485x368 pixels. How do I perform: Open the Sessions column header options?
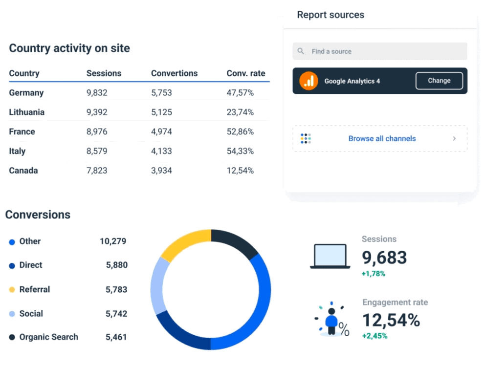tap(104, 73)
